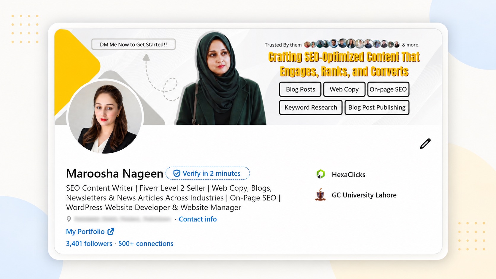496x279 pixels.
Task: View the 3,401 followers link
Action: [x=89, y=243]
